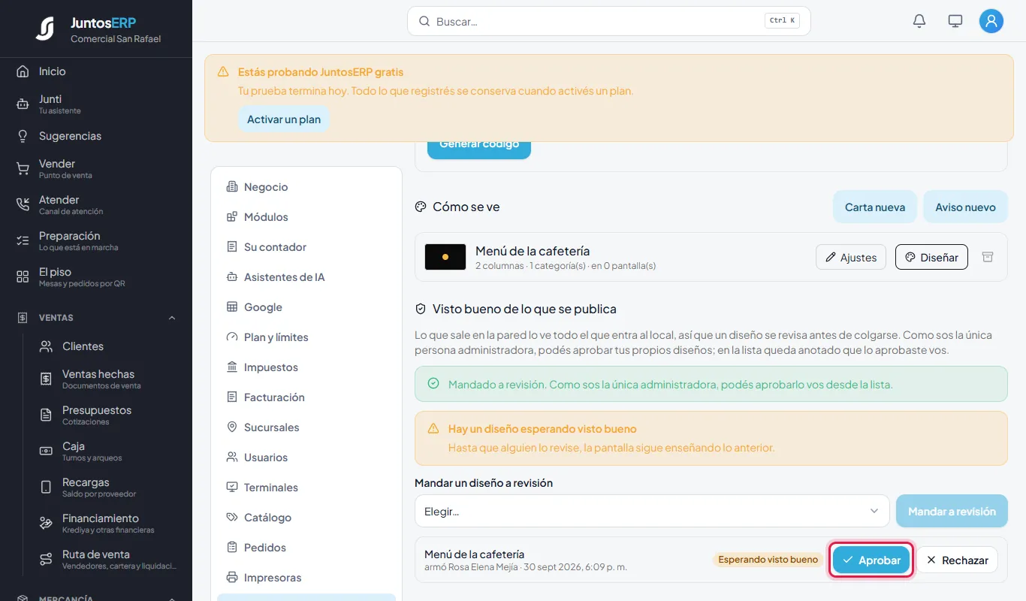Go to Asistentes de IA settings
The image size is (1026, 601).
[x=306, y=277]
